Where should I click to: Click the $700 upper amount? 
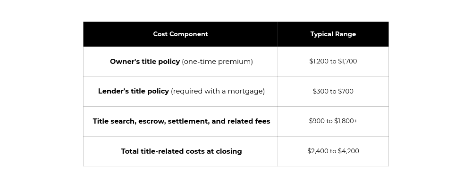tap(346, 91)
